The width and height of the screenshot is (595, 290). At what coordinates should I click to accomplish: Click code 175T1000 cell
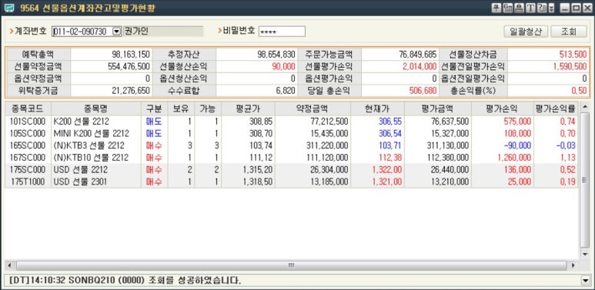(28, 182)
